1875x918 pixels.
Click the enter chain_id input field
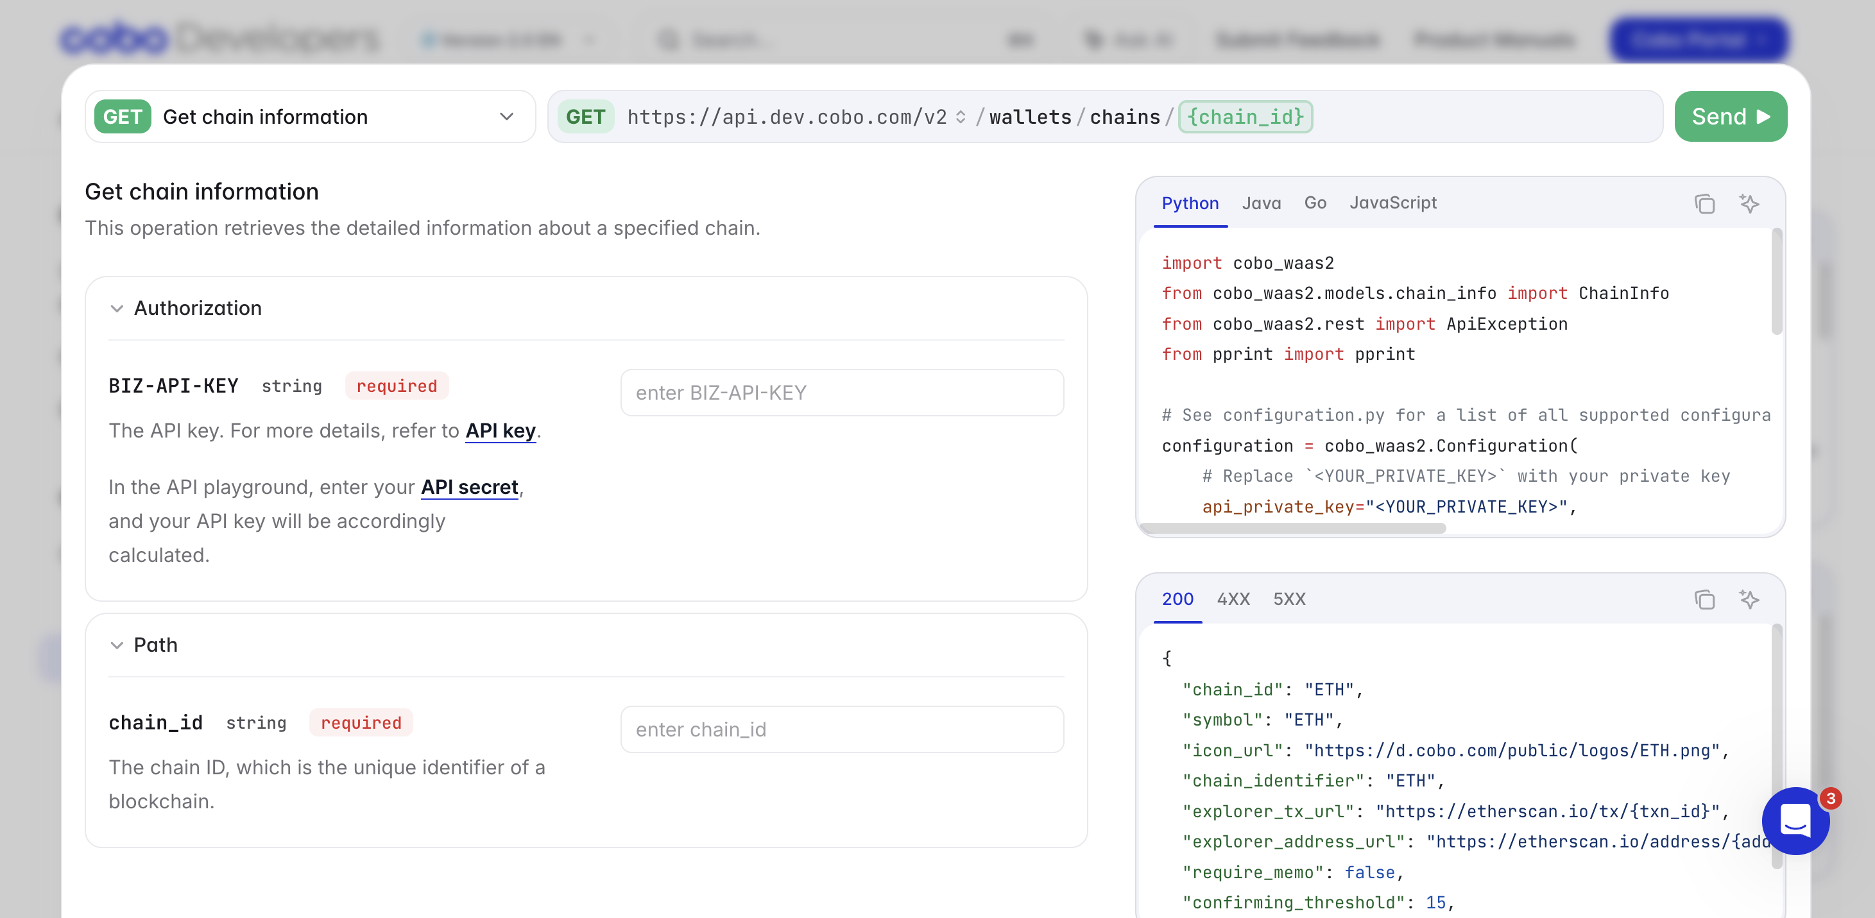[x=842, y=729]
